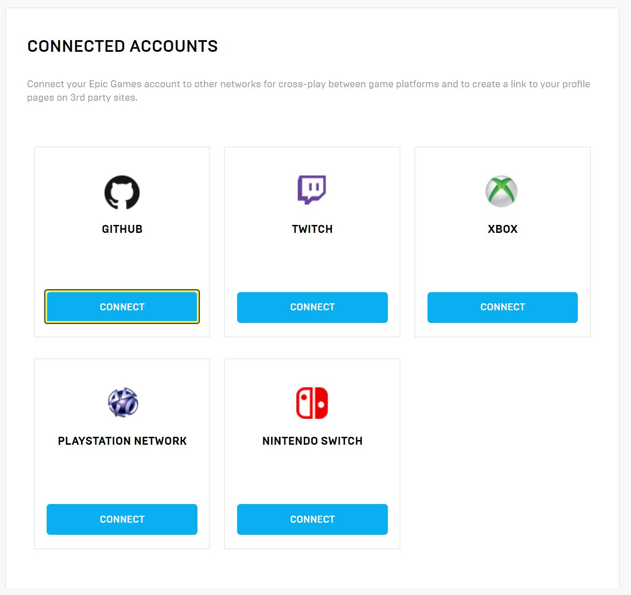The image size is (631, 595).
Task: Click the XBOX label text
Action: (502, 229)
